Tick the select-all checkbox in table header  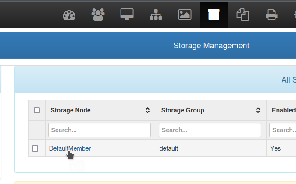(x=37, y=110)
